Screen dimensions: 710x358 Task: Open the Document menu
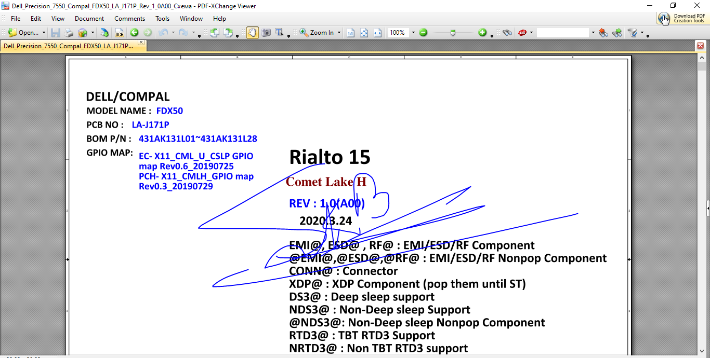click(89, 18)
